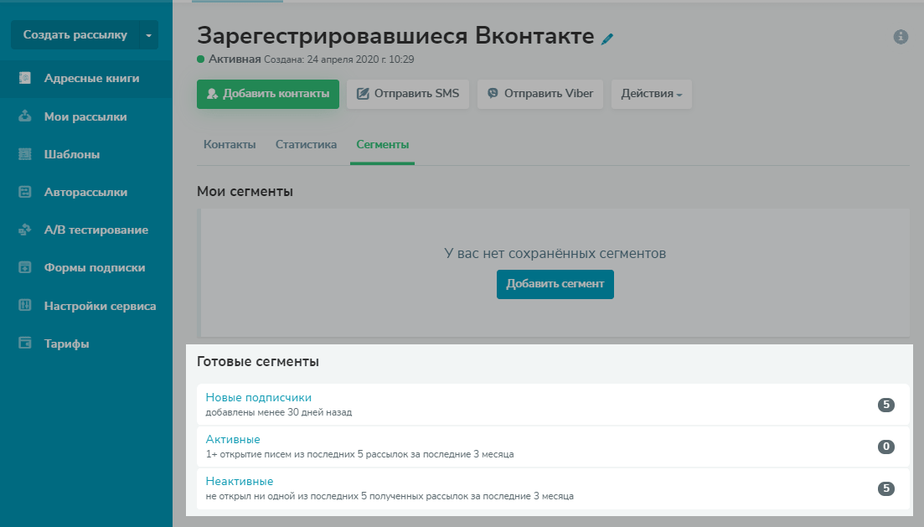
Task: Click the Service settings sidebar icon
Action: (25, 306)
